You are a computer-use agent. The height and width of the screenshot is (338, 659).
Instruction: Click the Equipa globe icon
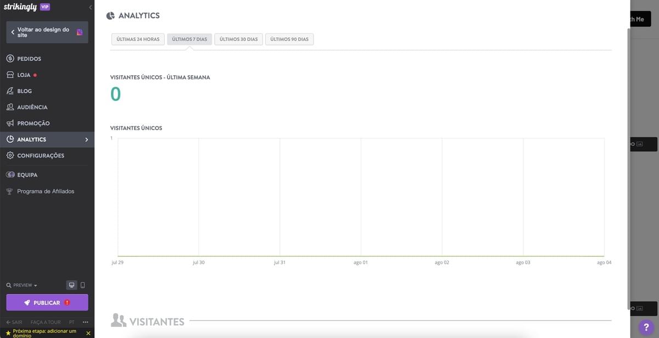[x=10, y=175]
